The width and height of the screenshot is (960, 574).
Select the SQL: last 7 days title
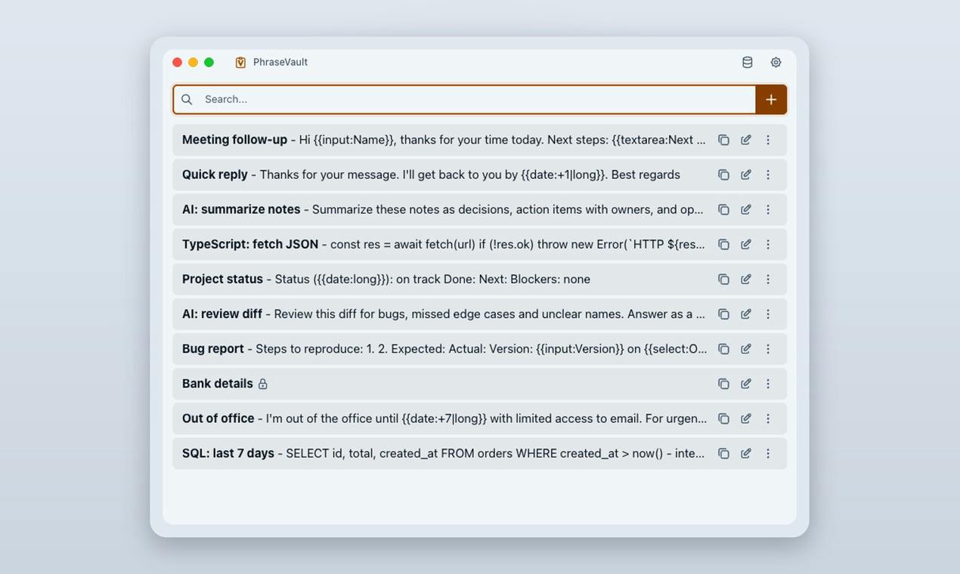(x=228, y=453)
